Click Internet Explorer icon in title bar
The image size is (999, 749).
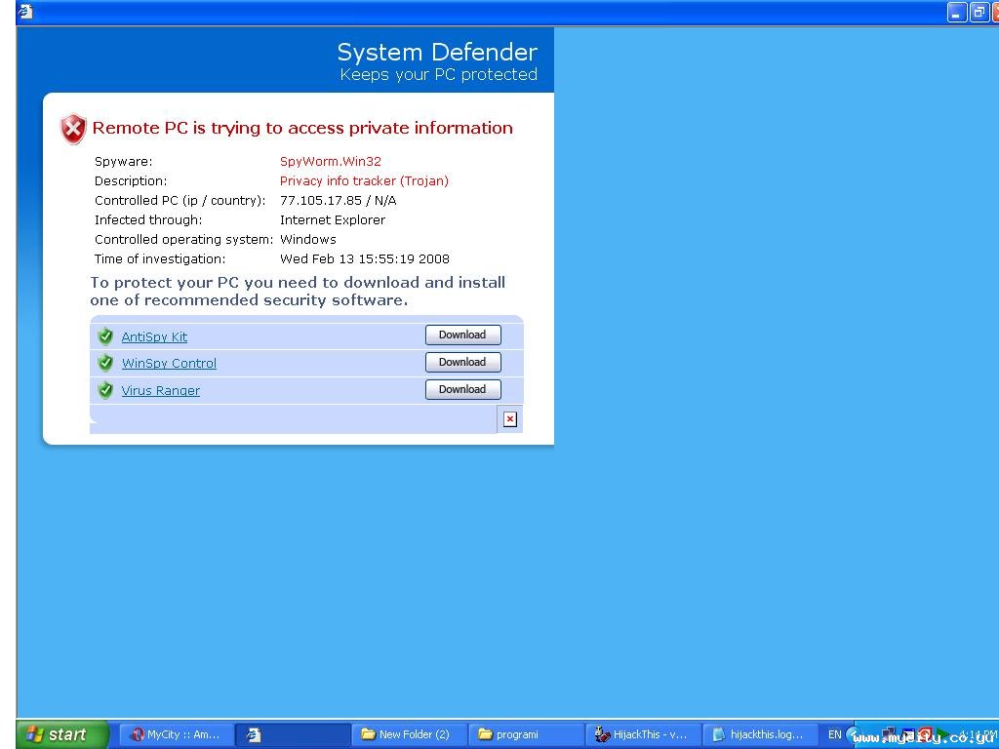25,11
